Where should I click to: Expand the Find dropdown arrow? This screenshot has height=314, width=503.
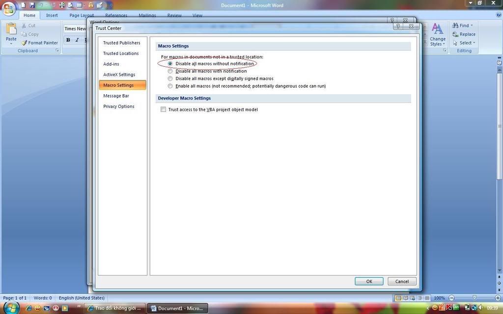point(472,26)
